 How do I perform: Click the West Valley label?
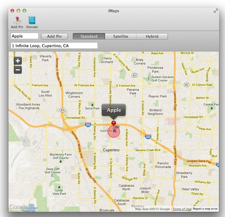coord(190,189)
